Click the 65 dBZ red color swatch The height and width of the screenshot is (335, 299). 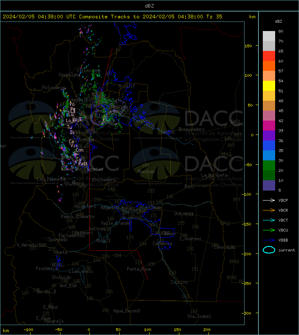point(269,56)
